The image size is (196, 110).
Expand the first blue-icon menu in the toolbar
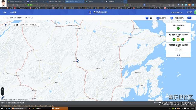[x=150, y=18]
